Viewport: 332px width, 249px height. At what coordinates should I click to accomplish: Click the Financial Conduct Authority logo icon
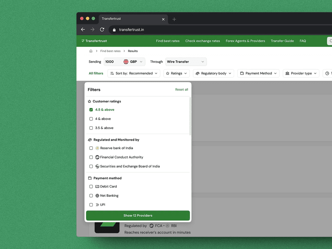click(97, 157)
